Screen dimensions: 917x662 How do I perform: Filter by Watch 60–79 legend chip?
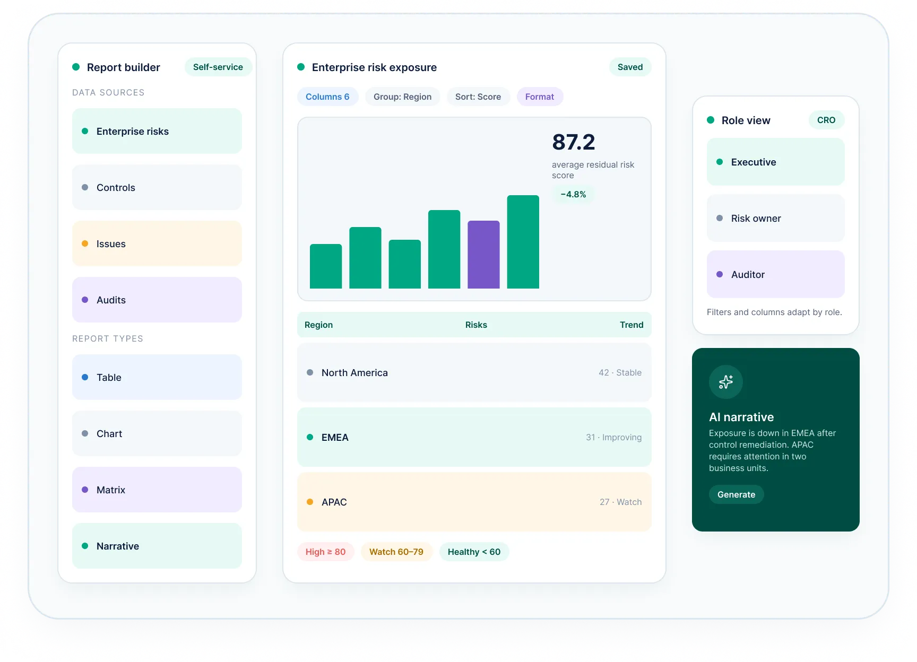coord(396,552)
